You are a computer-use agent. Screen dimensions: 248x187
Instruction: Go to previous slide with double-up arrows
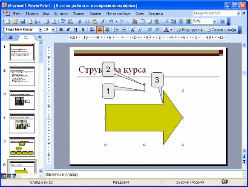244,157
